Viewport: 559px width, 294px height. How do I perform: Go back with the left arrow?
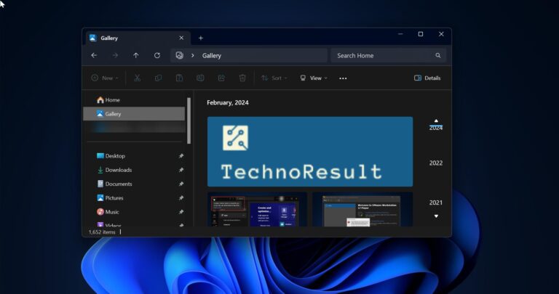94,55
